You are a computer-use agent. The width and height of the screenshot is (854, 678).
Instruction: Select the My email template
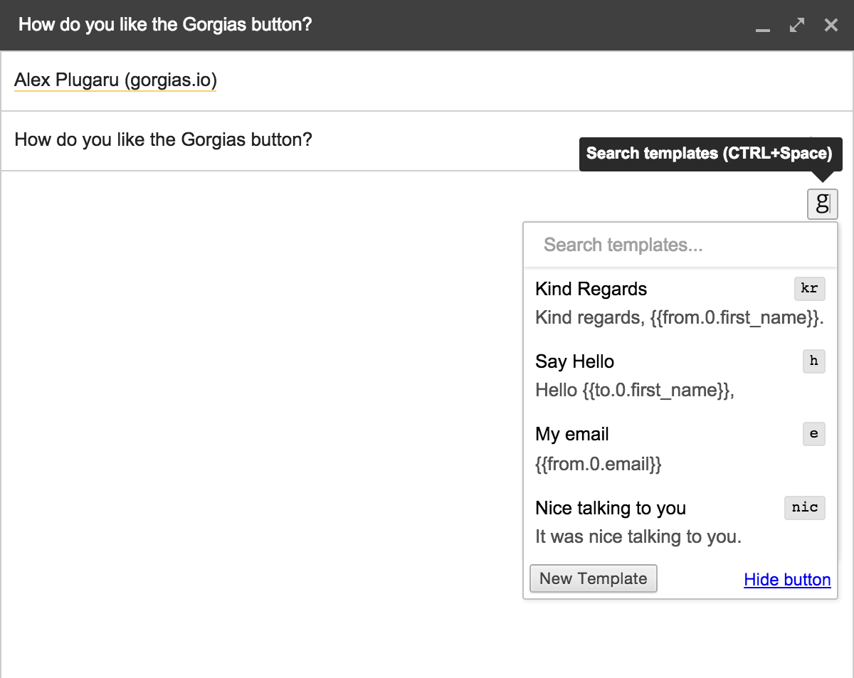click(x=680, y=449)
